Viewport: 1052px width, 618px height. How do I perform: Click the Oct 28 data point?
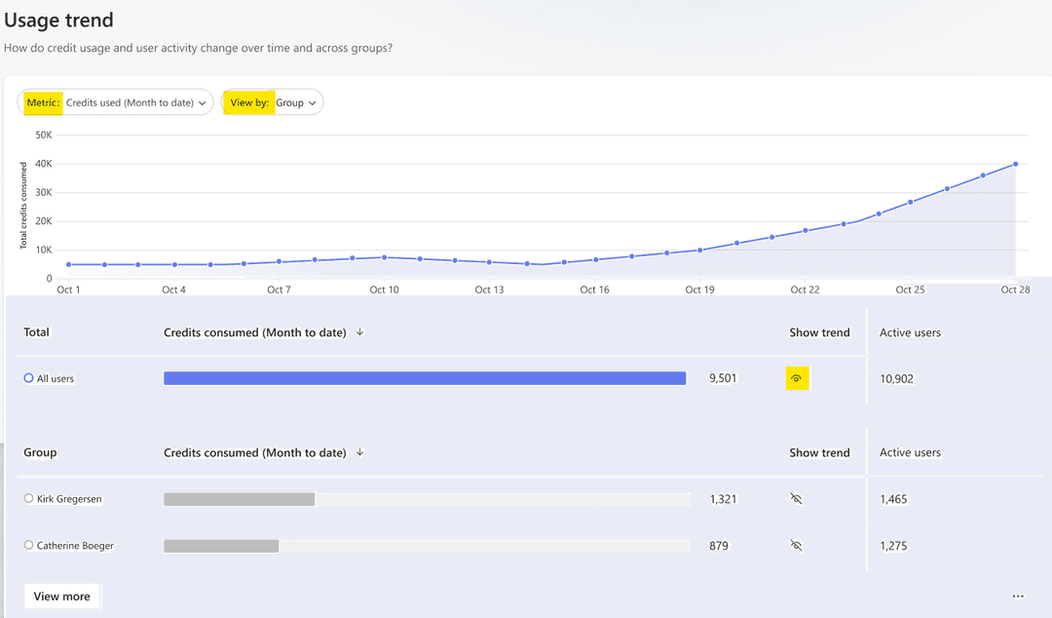1015,164
